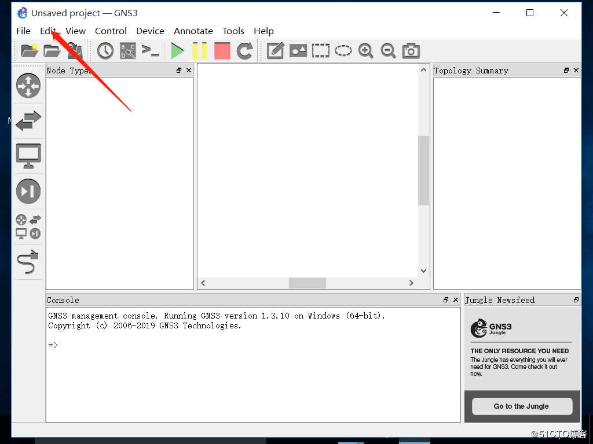Browse all devices icon
593x444 pixels.
point(28,227)
